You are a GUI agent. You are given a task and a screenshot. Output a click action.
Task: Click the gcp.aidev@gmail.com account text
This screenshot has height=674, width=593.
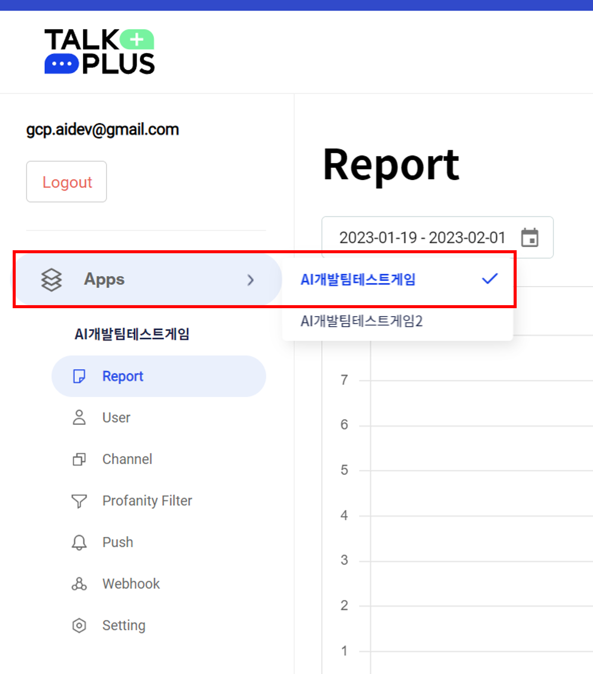[x=103, y=129]
